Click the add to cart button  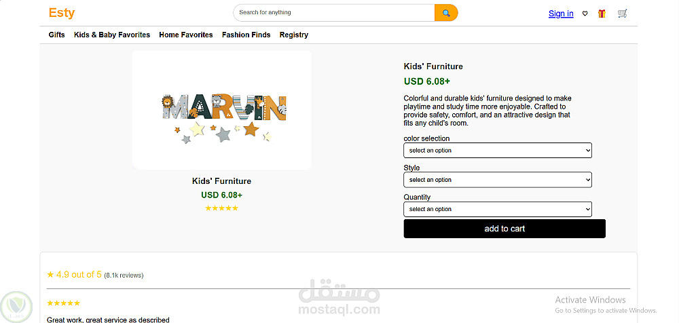504,229
